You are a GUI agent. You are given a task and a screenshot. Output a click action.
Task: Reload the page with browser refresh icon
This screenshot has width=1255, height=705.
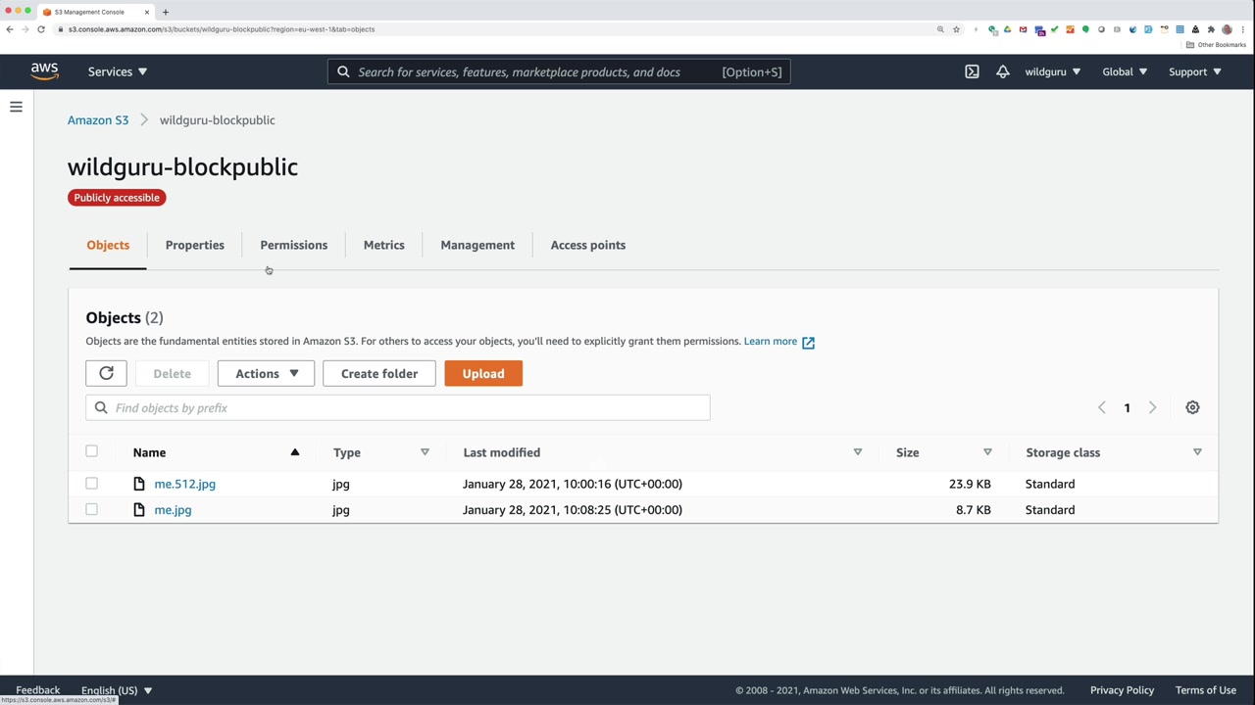point(41,29)
